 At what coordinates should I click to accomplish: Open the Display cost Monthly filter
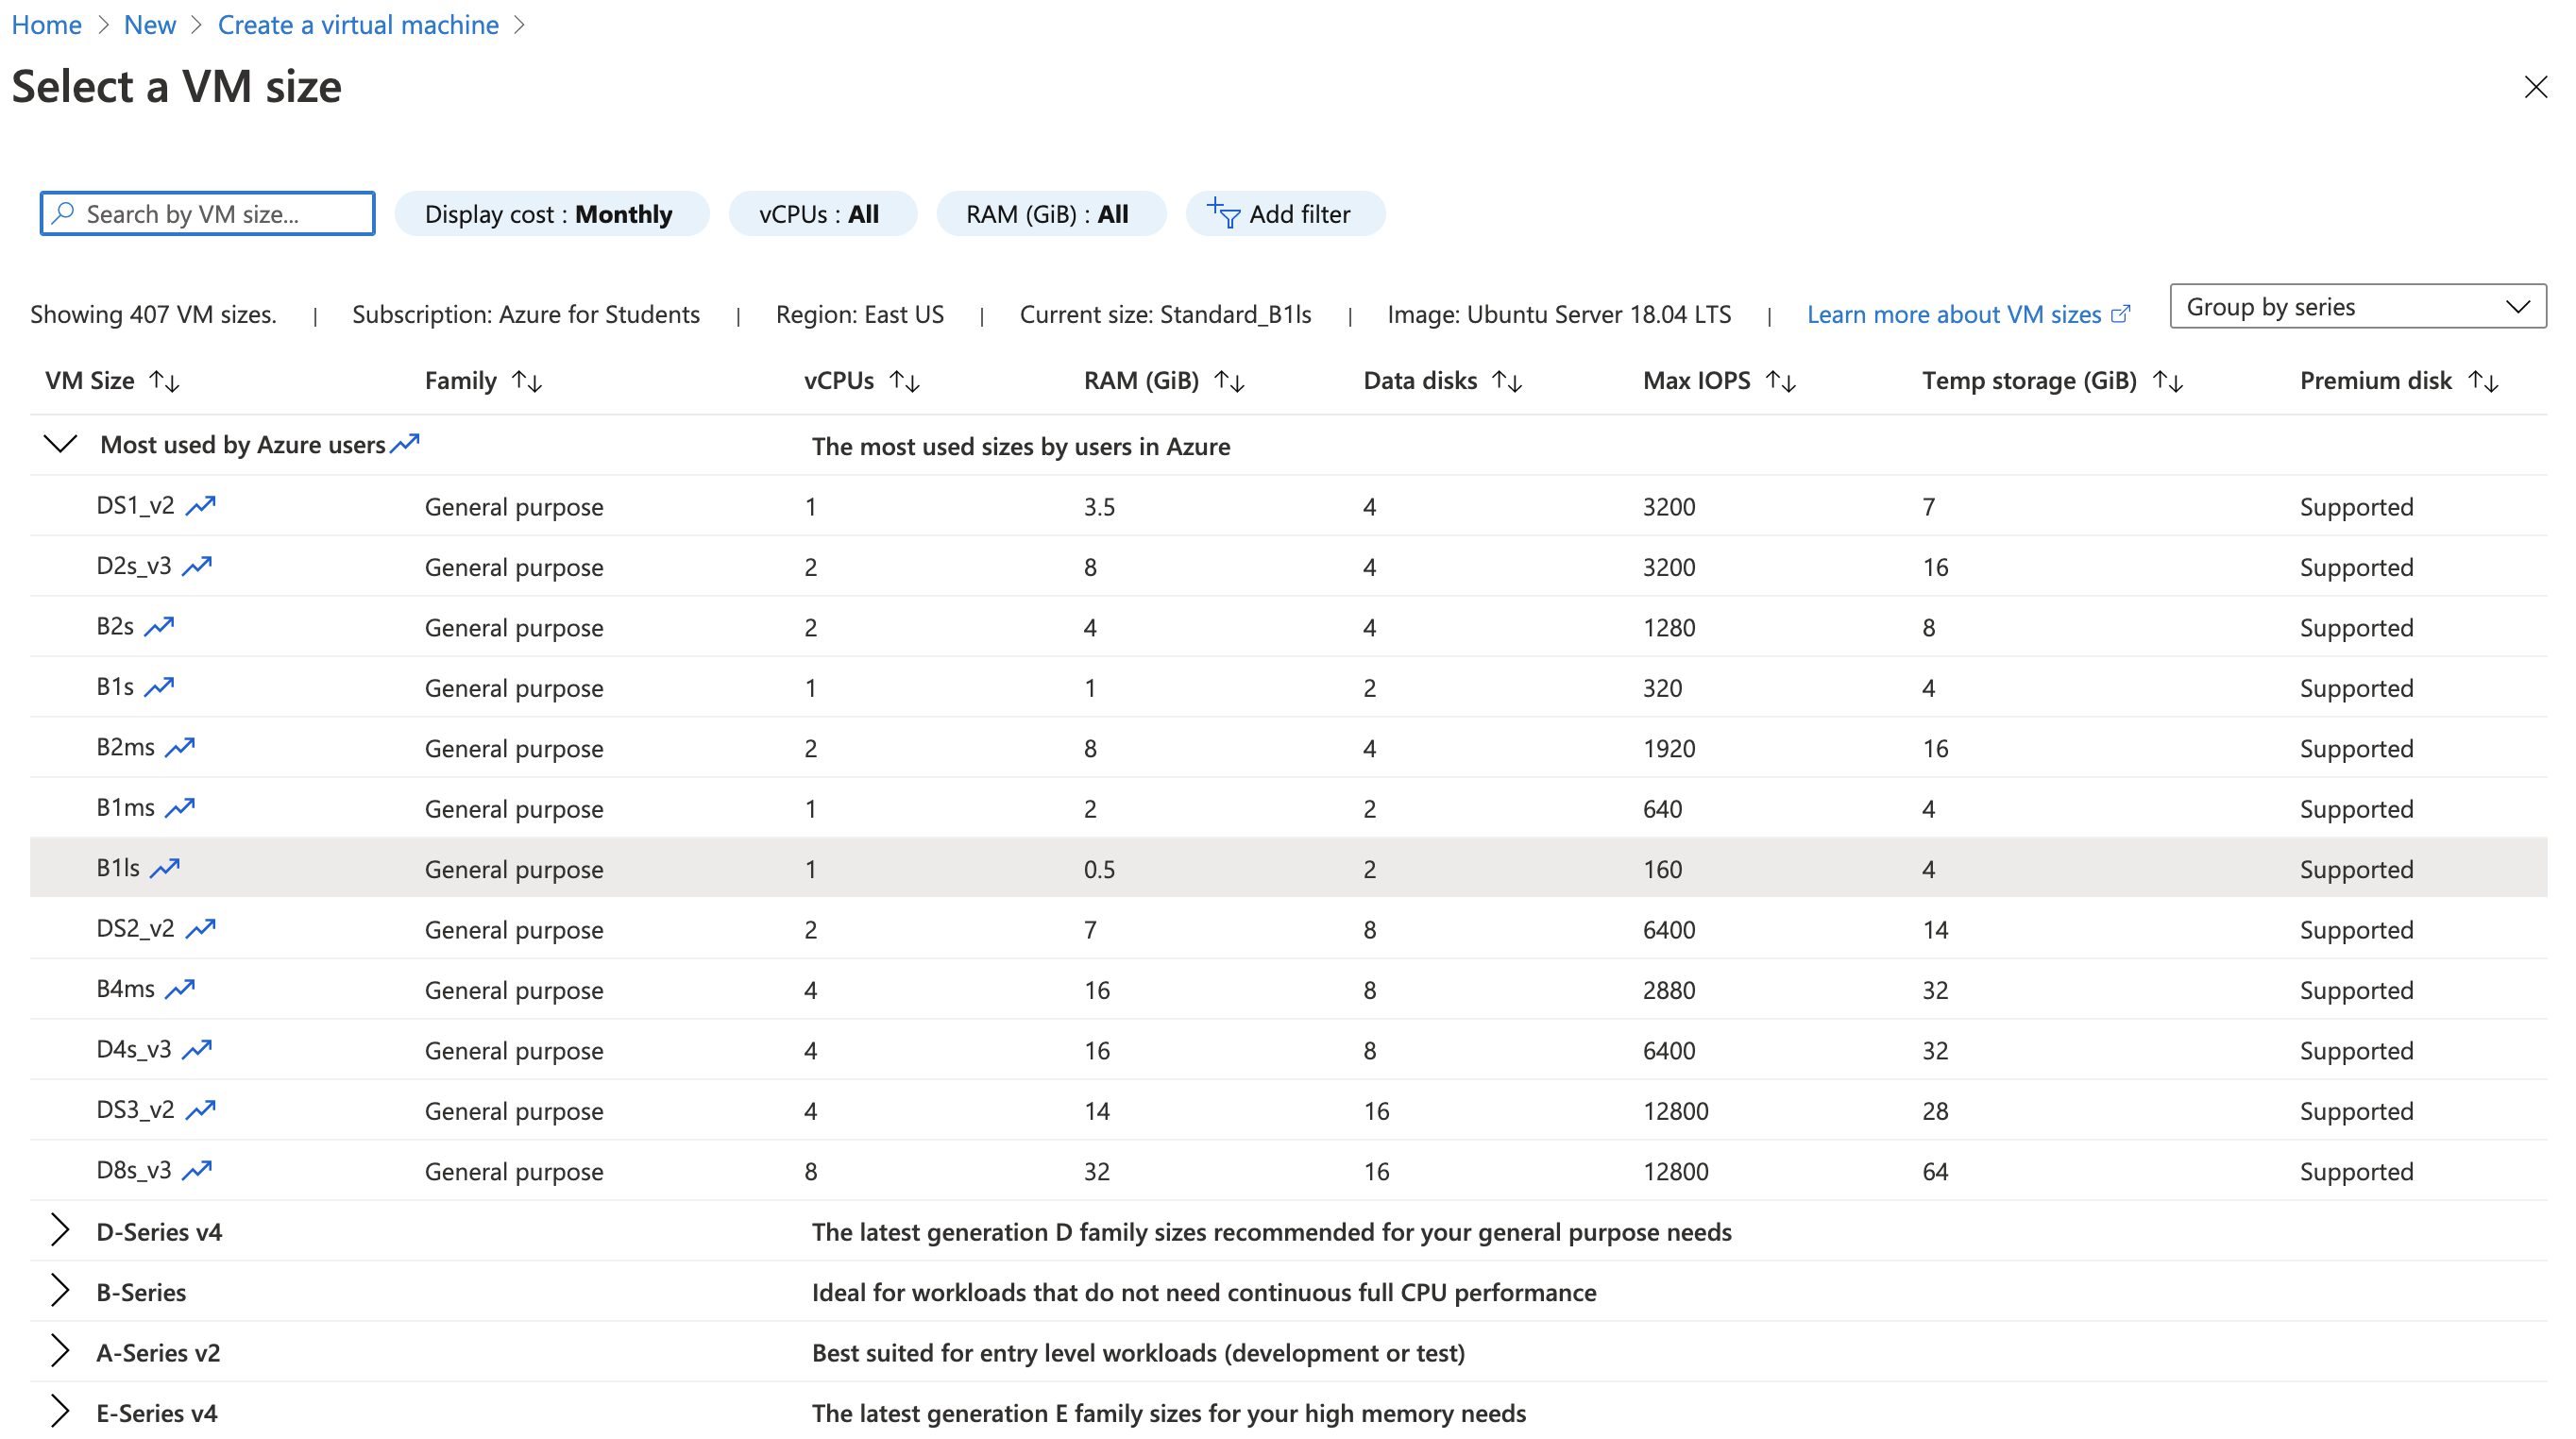pyautogui.click(x=551, y=214)
